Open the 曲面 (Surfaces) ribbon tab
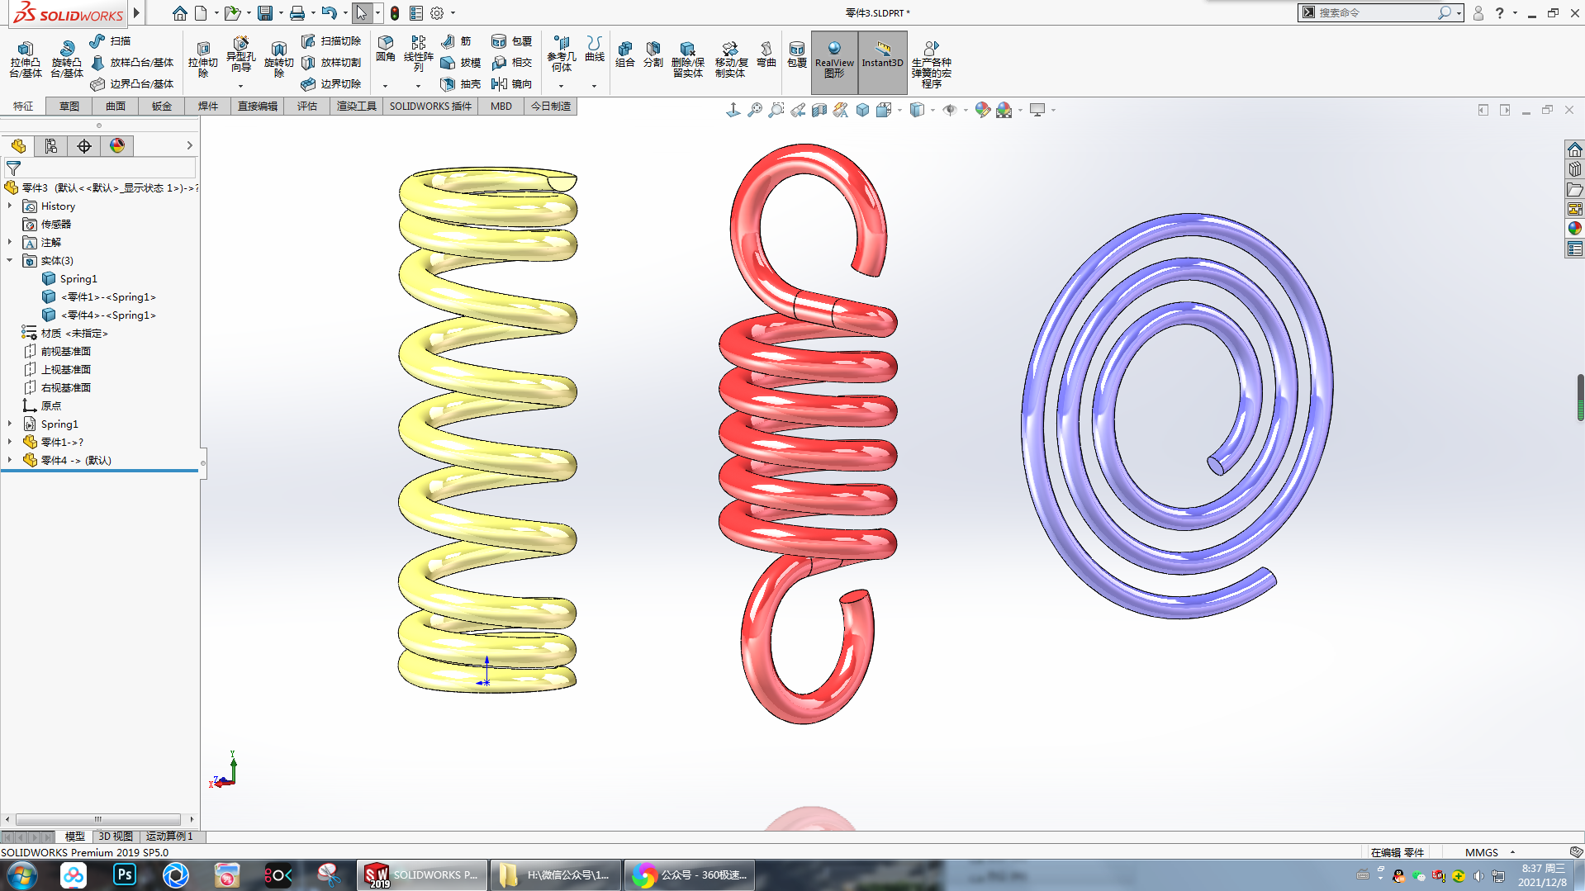This screenshot has height=891, width=1585. pos(116,106)
